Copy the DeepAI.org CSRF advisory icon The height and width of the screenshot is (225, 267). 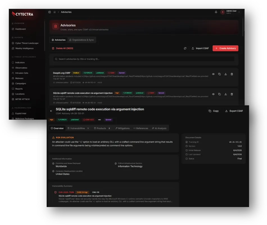(x=219, y=74)
